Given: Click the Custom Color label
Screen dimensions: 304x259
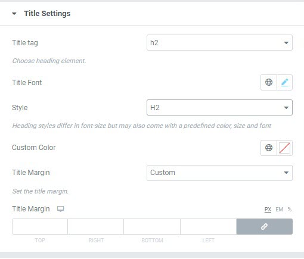Looking at the screenshot, I should [34, 148].
